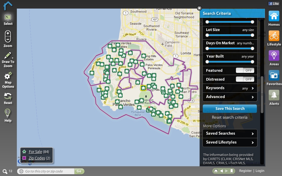Viewport: 282px width, 176px height.
Task: Click the Lot Size slider right handle
Action: (x=252, y=35)
